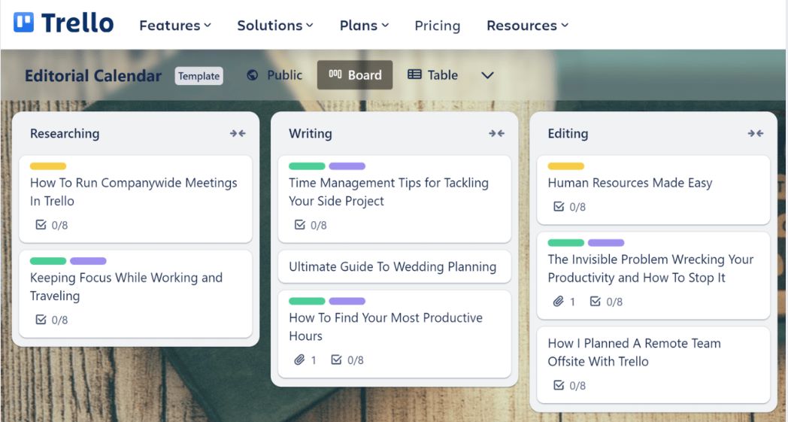Image resolution: width=788 pixels, height=422 pixels.
Task: Click purple label on Invisible Problem card
Action: (606, 242)
